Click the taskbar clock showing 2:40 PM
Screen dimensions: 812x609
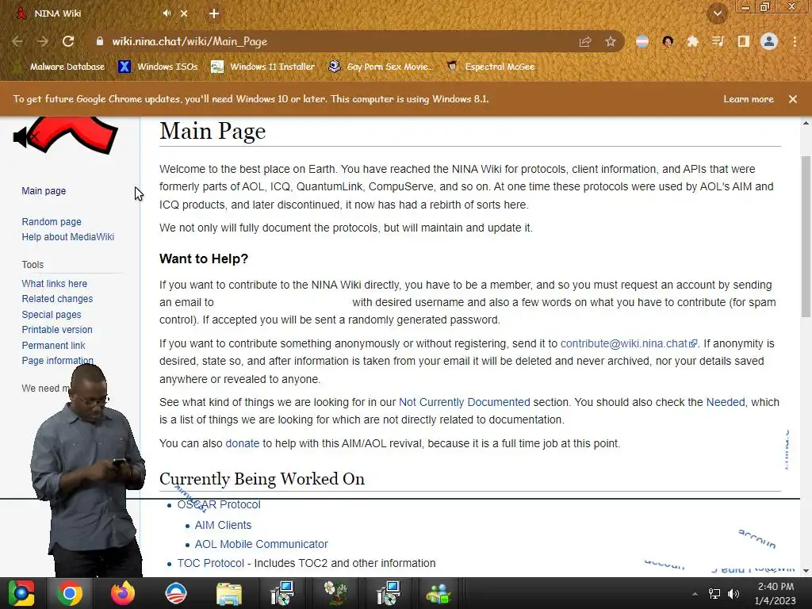tap(776, 593)
